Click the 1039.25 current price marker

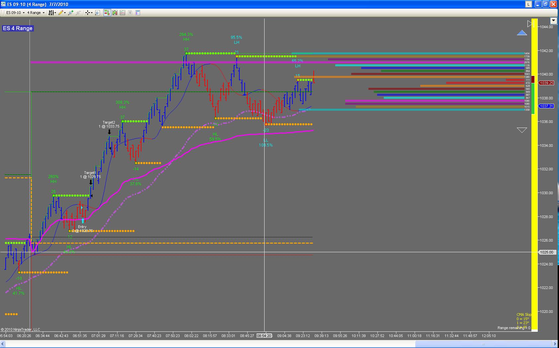(546, 83)
